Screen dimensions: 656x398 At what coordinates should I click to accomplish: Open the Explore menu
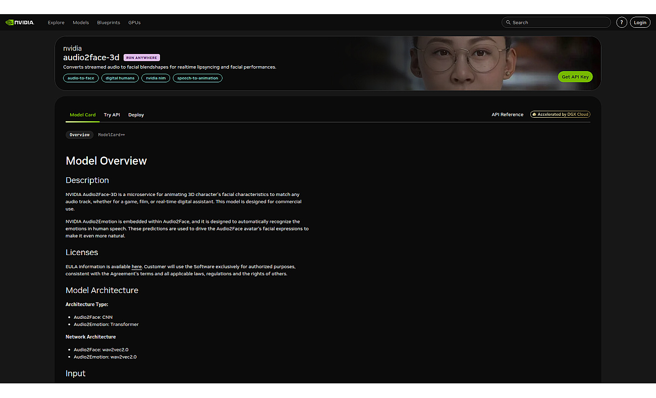56,22
